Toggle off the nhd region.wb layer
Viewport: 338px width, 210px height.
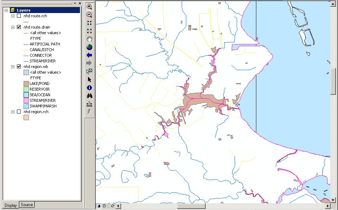coord(19,67)
